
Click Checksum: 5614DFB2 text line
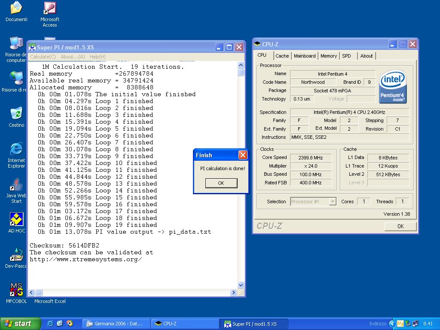pos(64,245)
